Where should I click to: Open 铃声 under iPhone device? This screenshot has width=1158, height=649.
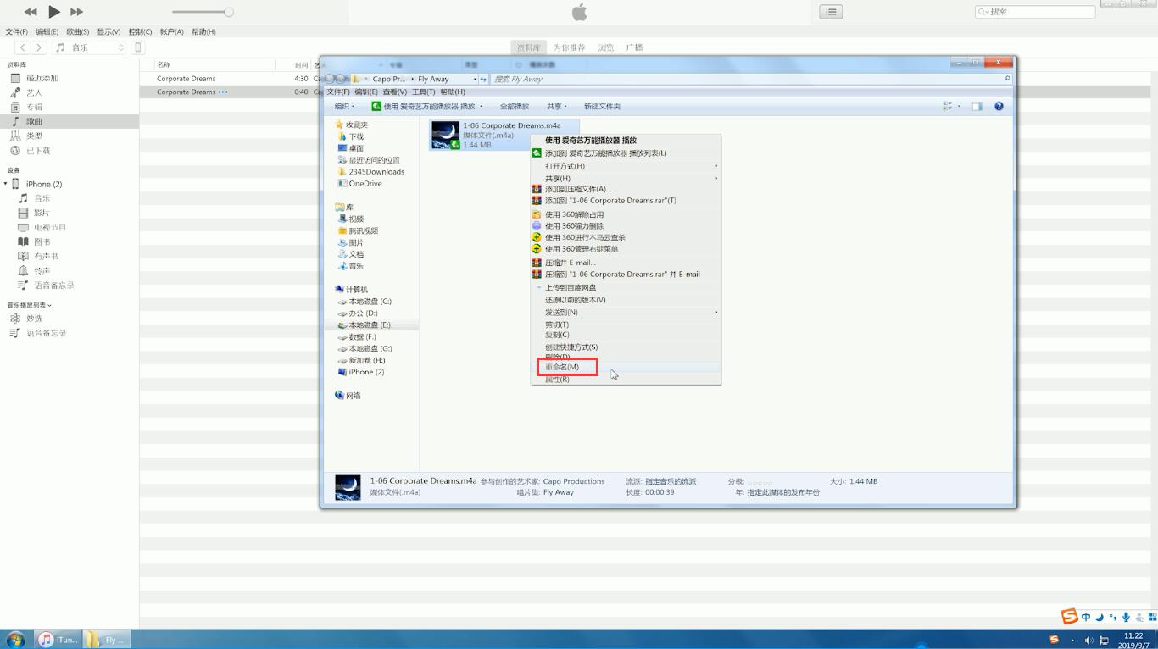[x=42, y=270]
